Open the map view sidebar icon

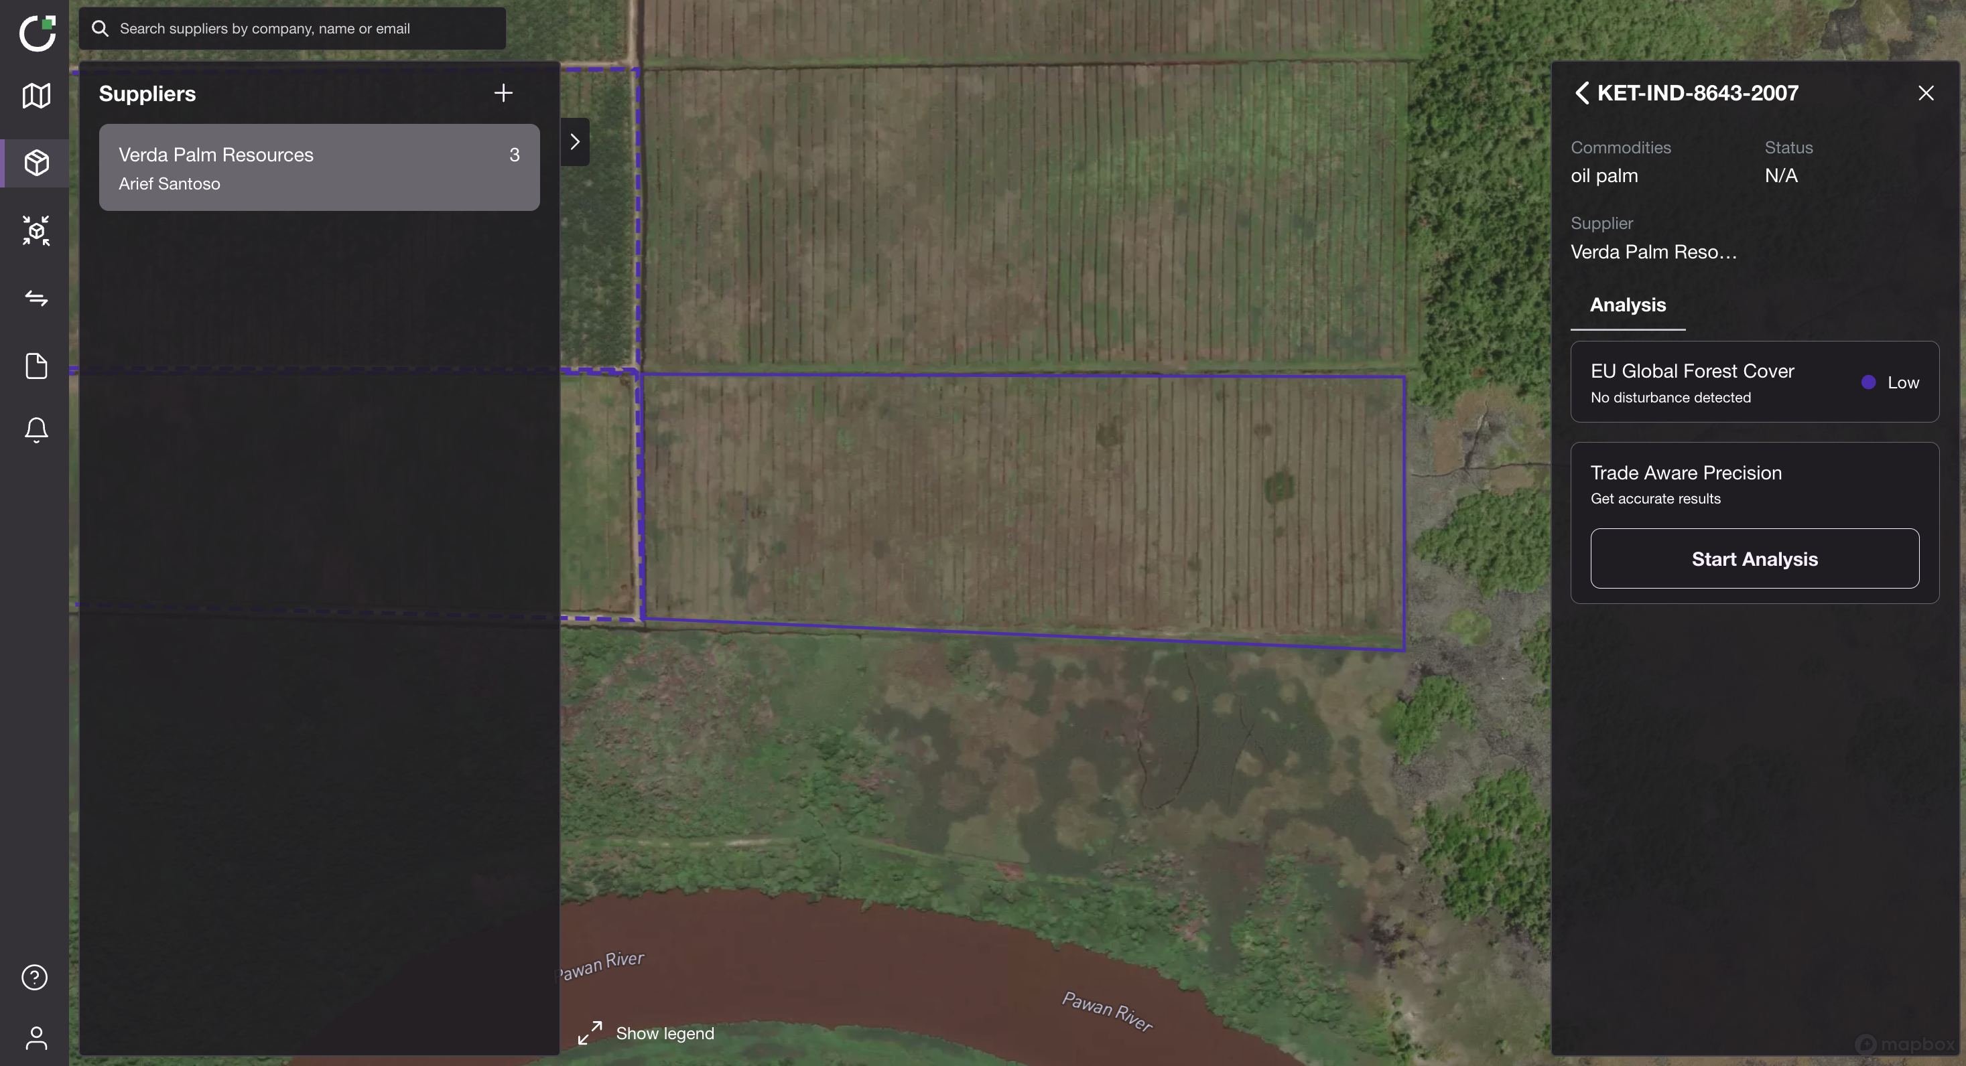(x=36, y=95)
